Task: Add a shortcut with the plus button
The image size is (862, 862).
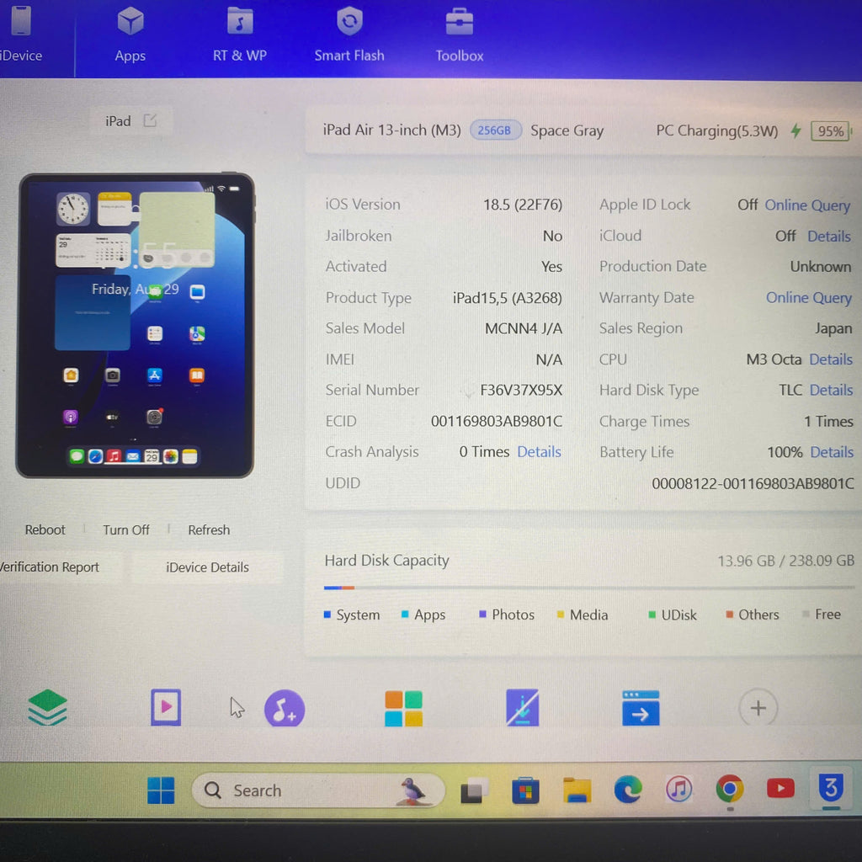Action: (758, 708)
